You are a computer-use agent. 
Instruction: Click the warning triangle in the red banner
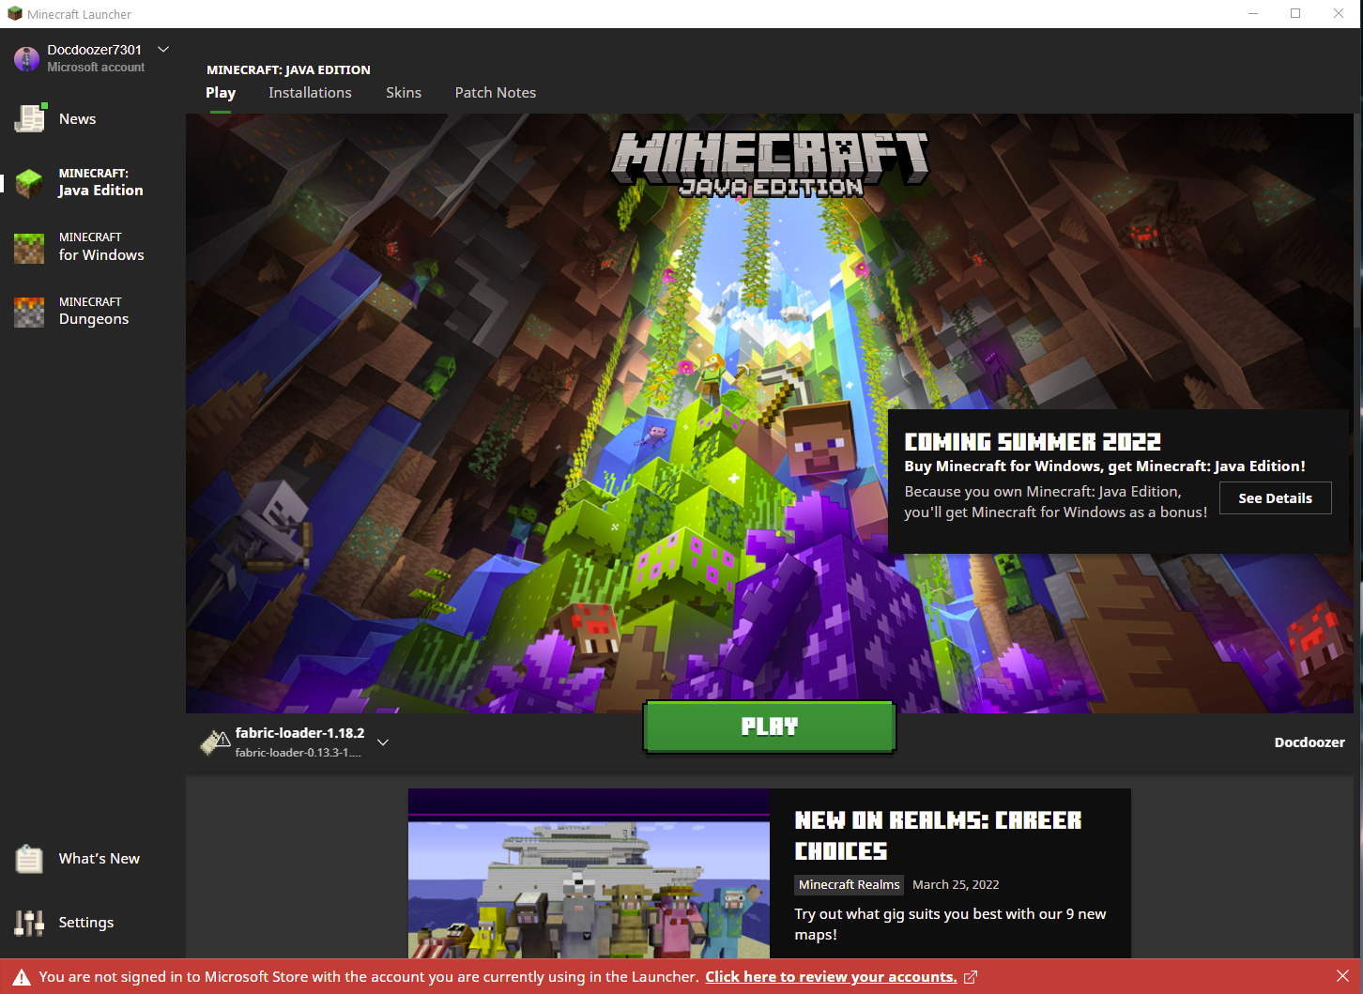[x=22, y=977]
